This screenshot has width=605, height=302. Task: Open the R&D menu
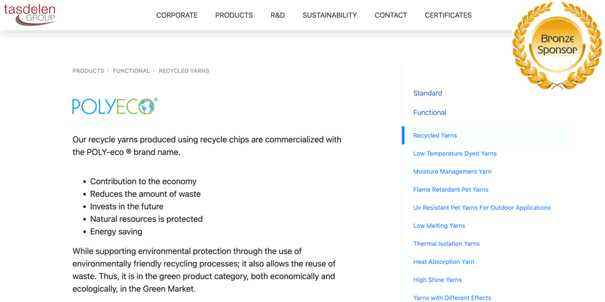pyautogui.click(x=278, y=15)
